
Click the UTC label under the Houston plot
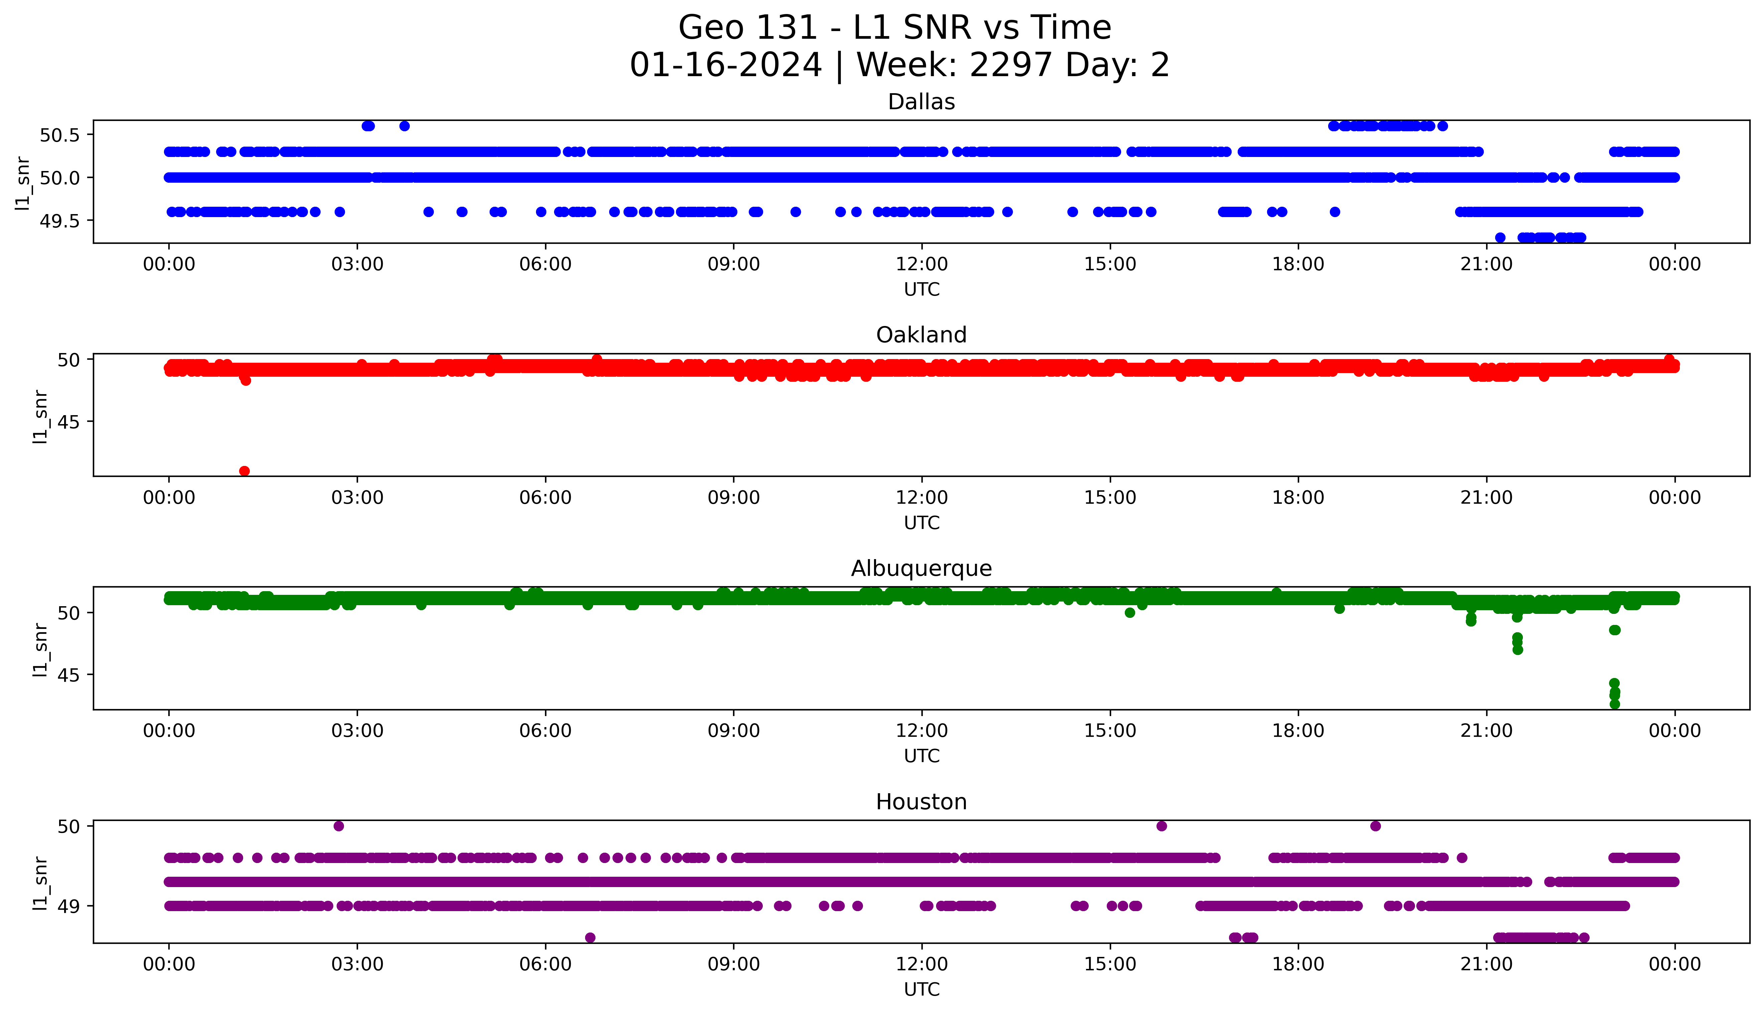(921, 989)
